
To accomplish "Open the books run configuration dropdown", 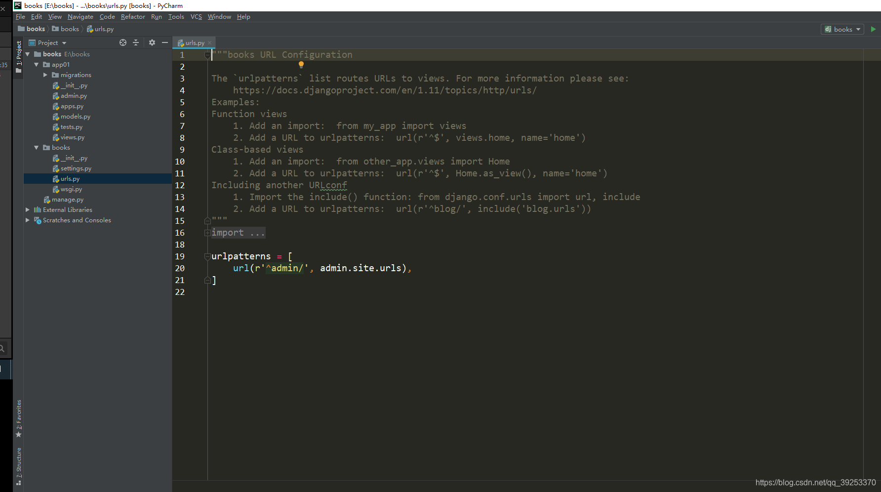I will (x=842, y=29).
